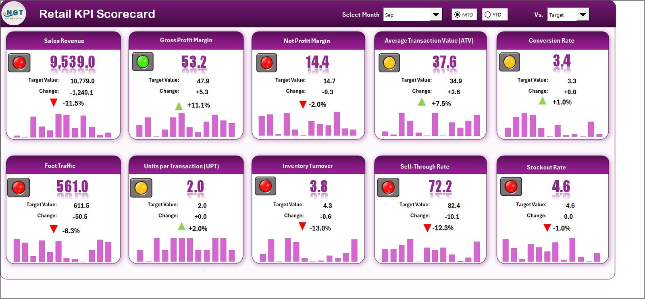Screen dimensions: 645x299
Task: Click the red status light on Foot Traffic
Action: [x=19, y=187]
